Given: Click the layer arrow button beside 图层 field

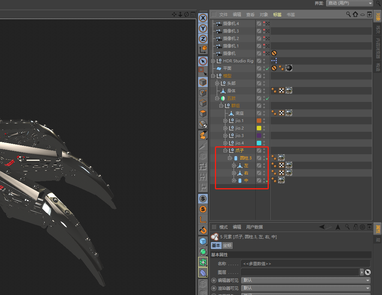Looking at the screenshot, I should [362, 272].
